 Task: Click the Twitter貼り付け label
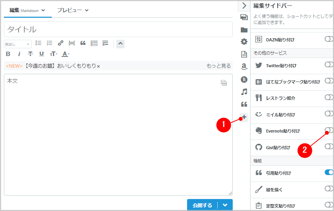point(281,66)
